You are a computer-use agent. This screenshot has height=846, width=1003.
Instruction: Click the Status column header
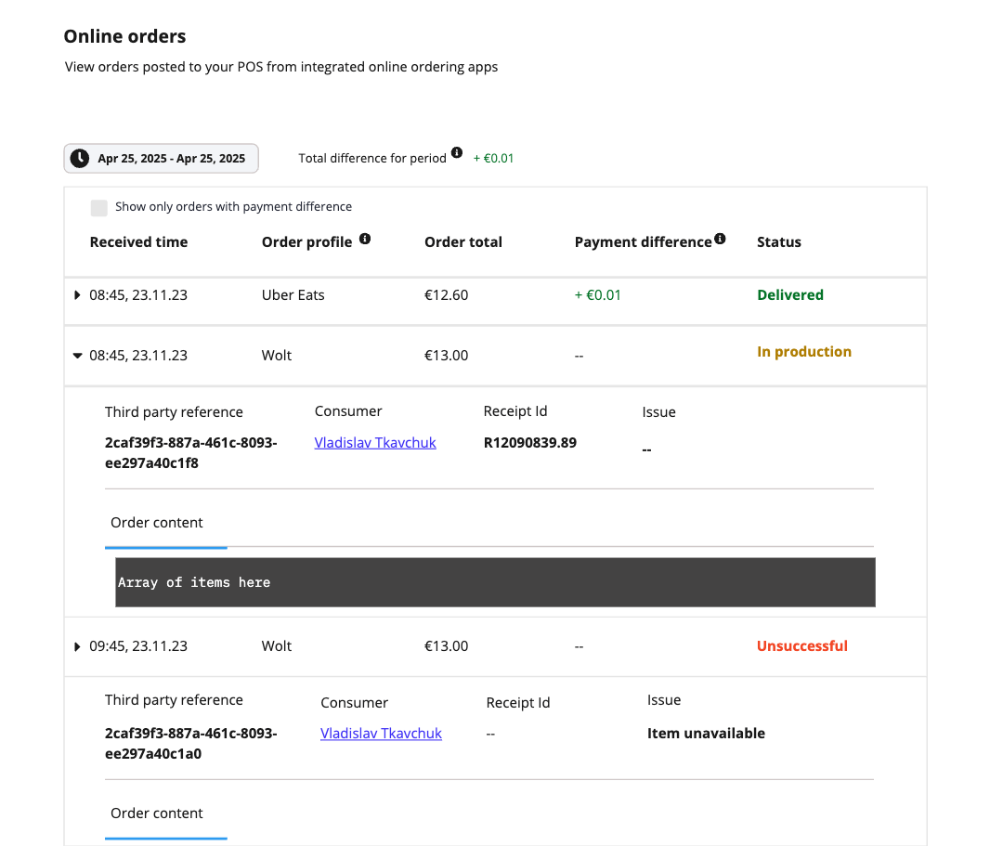coord(778,241)
